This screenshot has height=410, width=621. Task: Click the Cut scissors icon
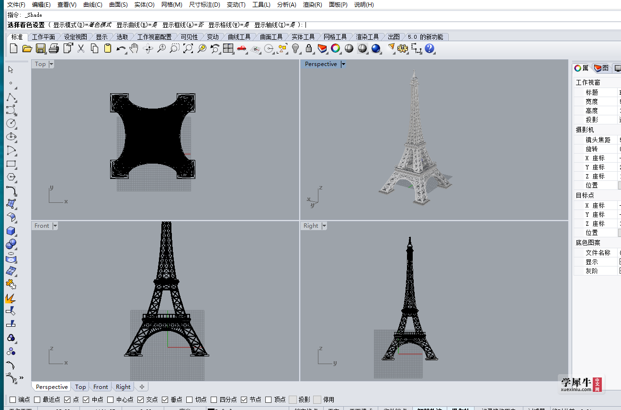pyautogui.click(x=81, y=48)
